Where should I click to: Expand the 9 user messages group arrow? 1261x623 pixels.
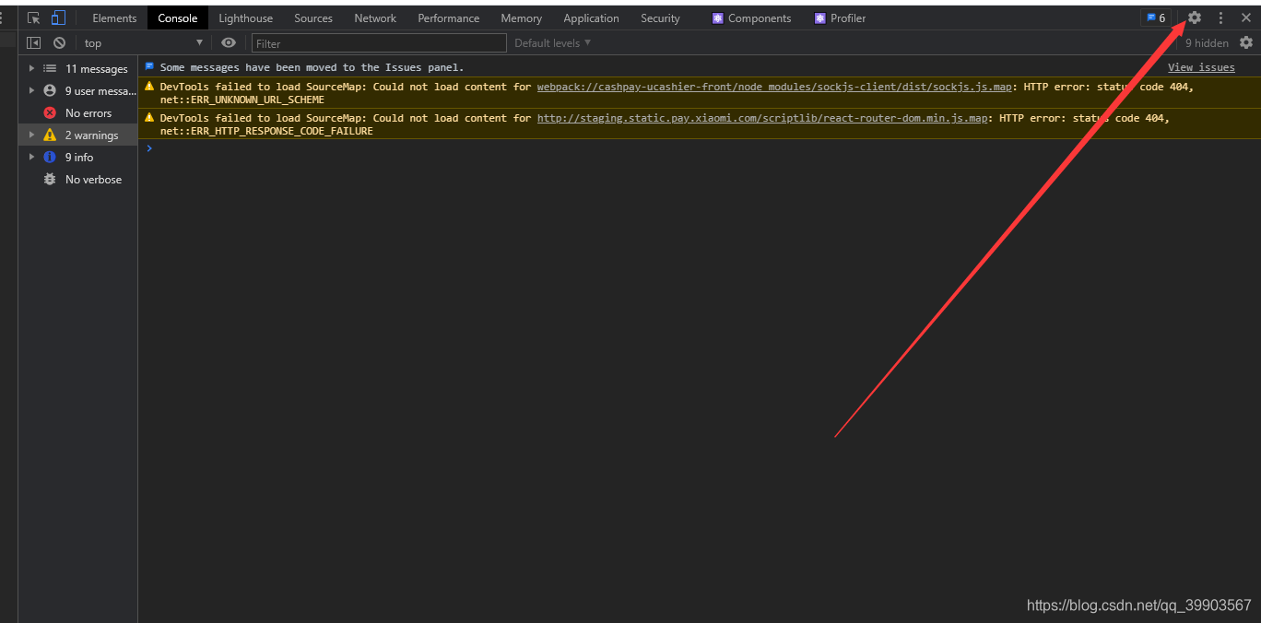point(31,90)
